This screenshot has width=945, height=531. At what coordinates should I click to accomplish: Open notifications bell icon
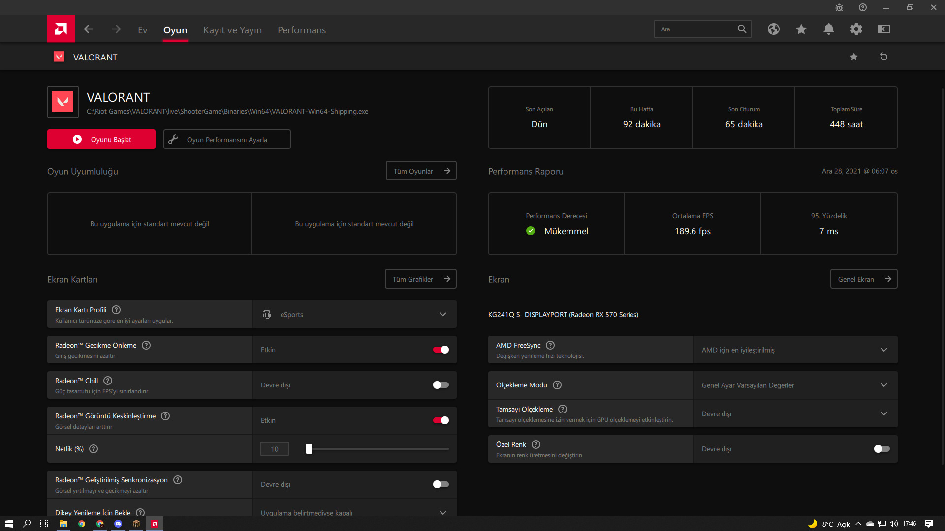(x=829, y=29)
